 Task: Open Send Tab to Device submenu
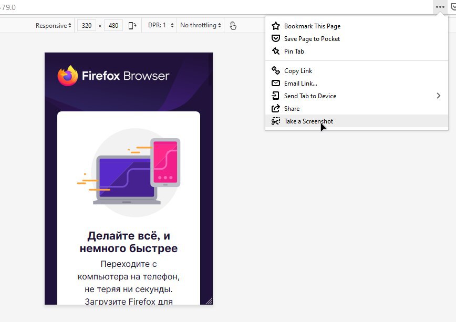pos(357,96)
